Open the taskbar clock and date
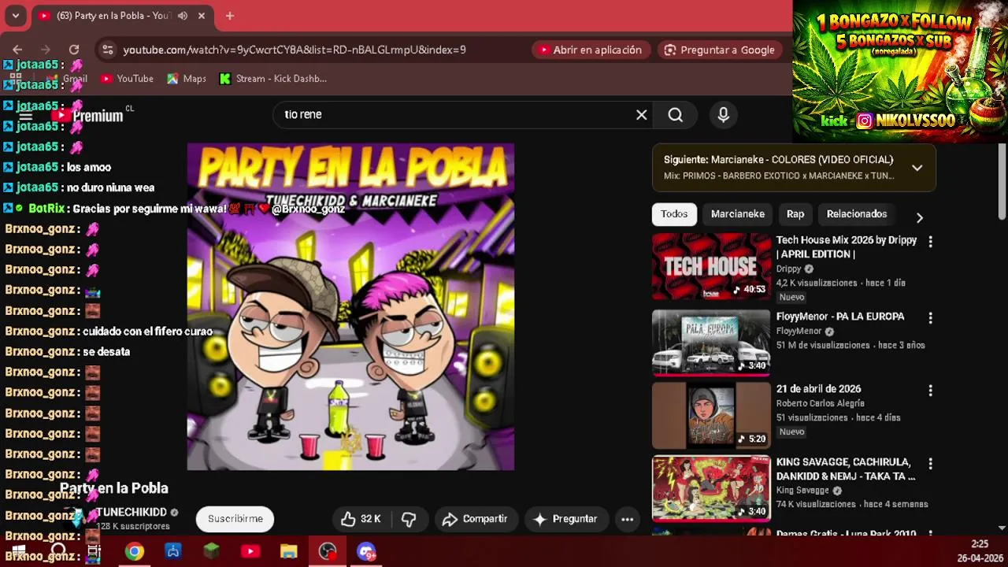The image size is (1008, 567). [x=979, y=551]
